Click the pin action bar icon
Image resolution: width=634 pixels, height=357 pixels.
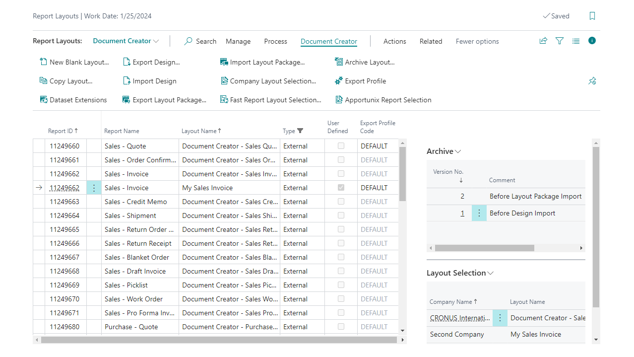coord(592,81)
